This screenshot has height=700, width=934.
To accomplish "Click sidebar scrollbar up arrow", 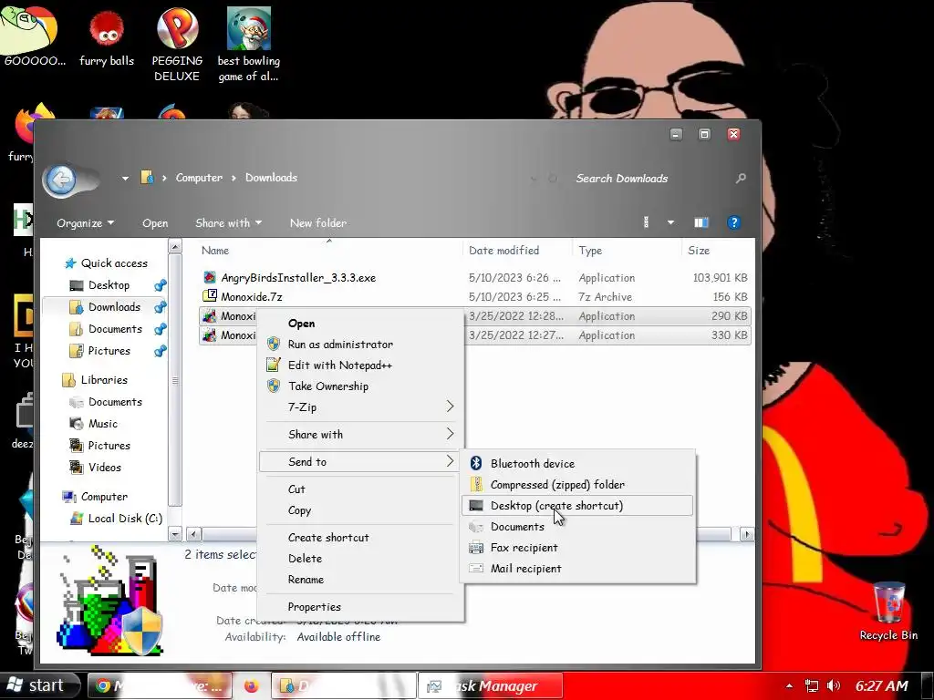I will (x=175, y=246).
